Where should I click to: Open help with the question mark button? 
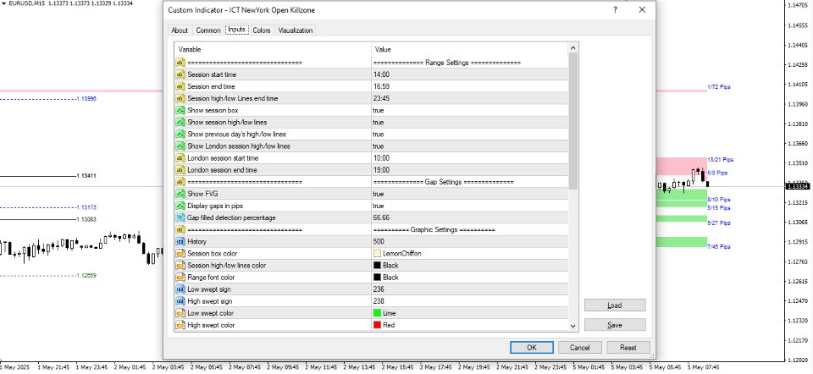tap(615, 10)
